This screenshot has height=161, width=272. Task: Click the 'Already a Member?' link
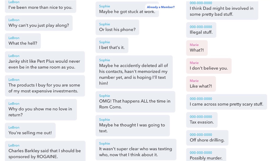pos(161,7)
